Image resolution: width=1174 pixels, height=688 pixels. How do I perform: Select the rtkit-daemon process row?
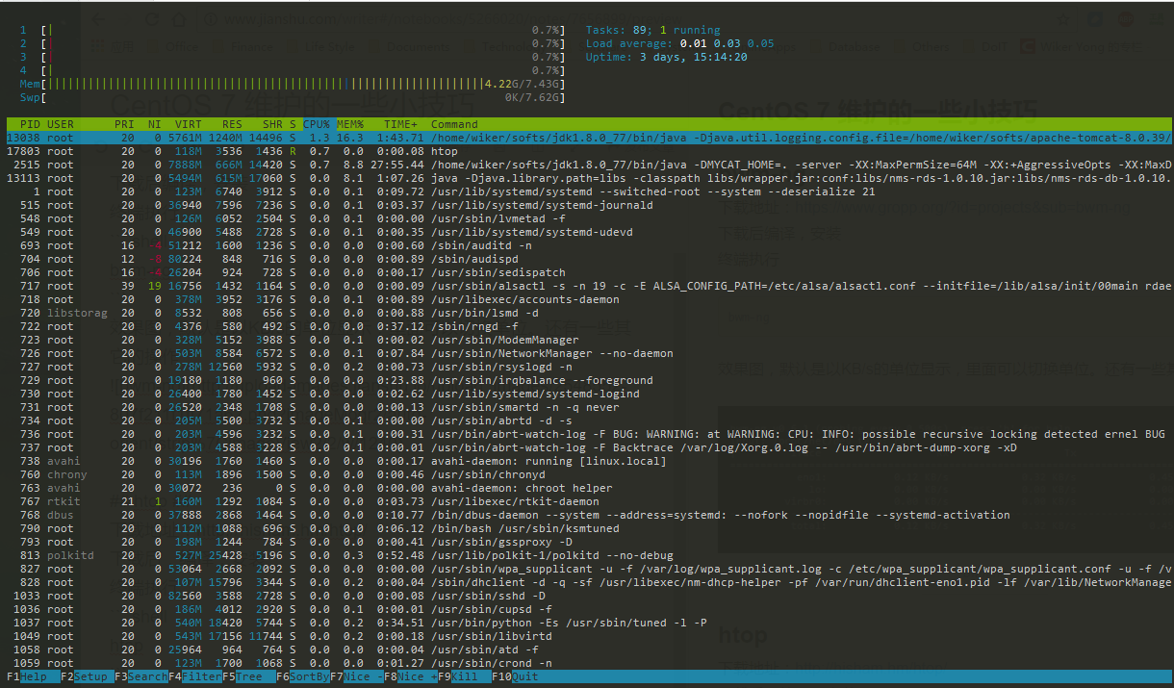point(587,501)
